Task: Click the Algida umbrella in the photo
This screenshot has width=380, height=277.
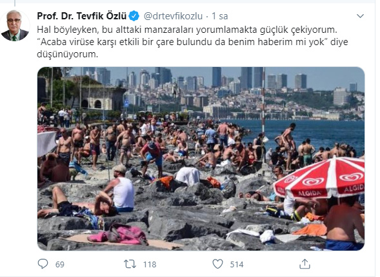Action: 319,178
